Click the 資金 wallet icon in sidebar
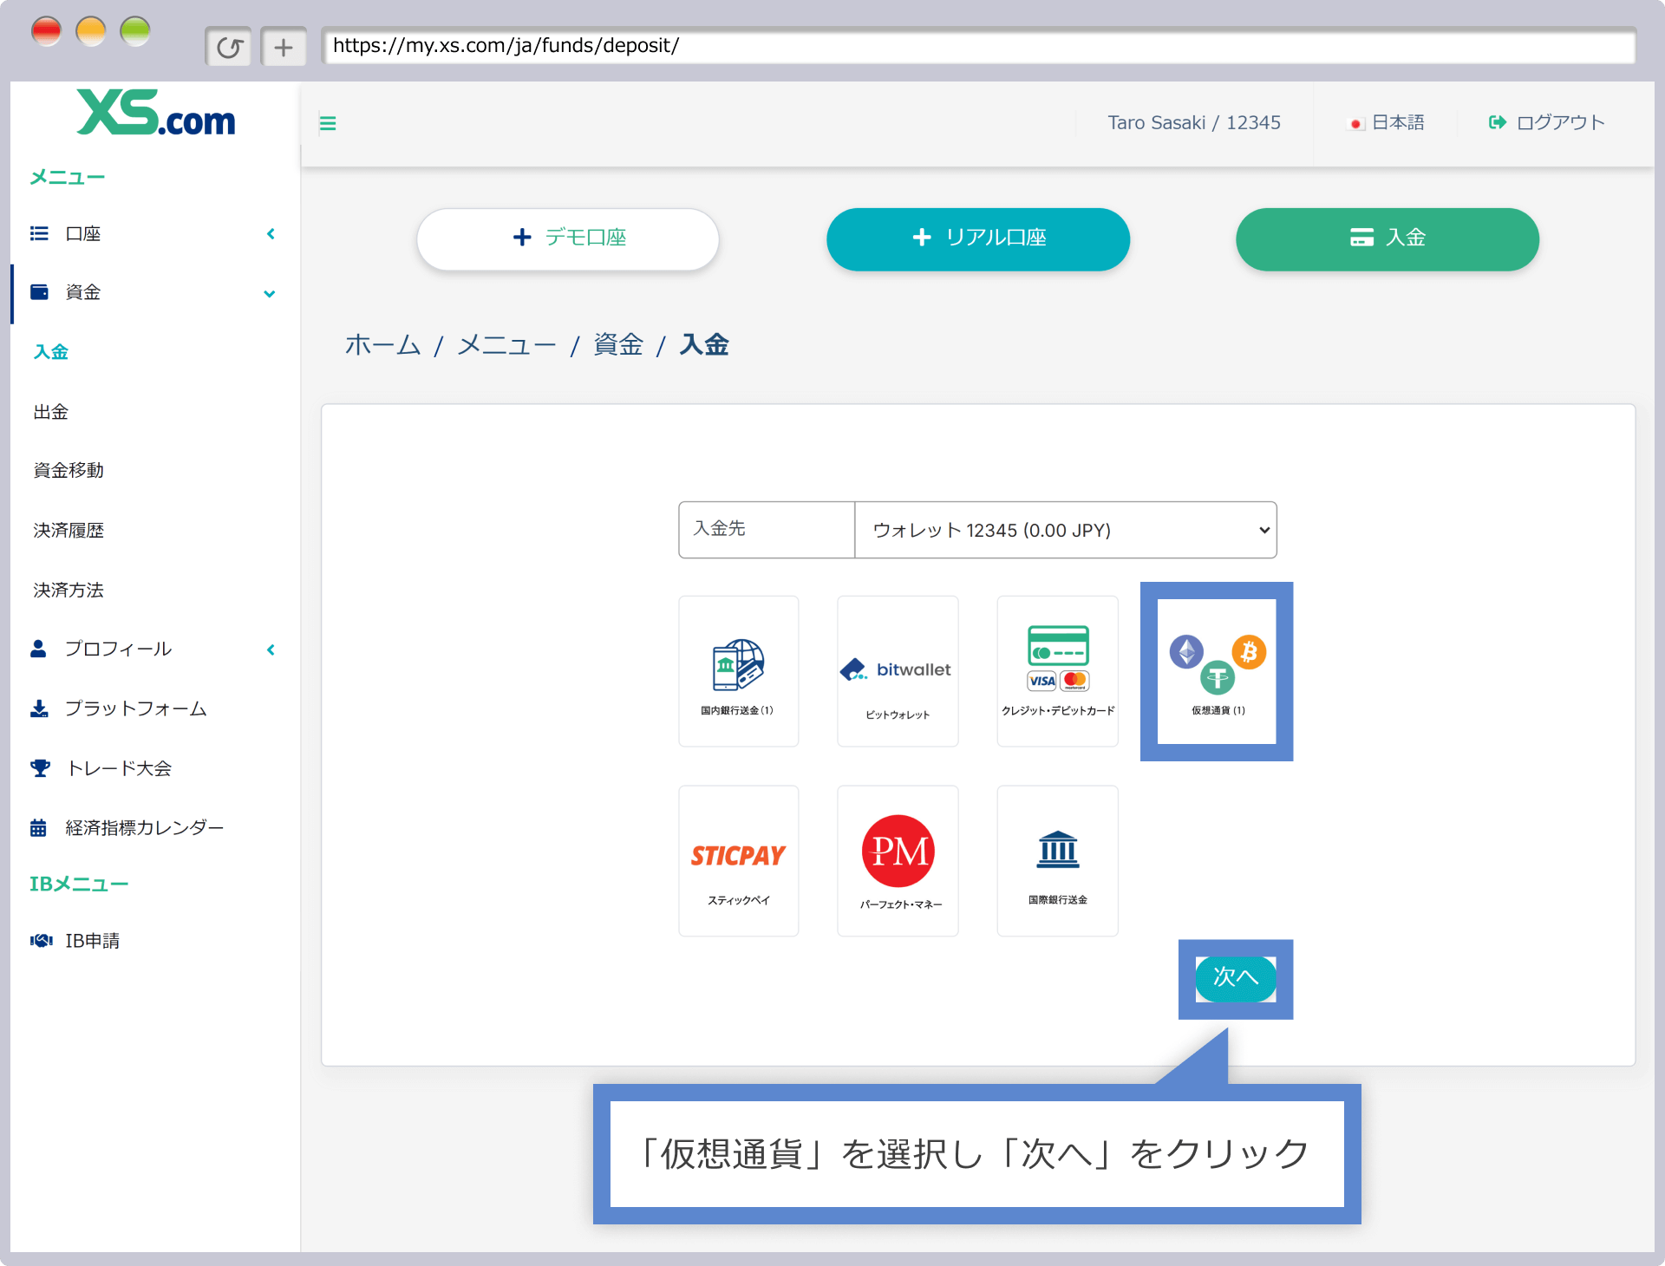 click(39, 292)
